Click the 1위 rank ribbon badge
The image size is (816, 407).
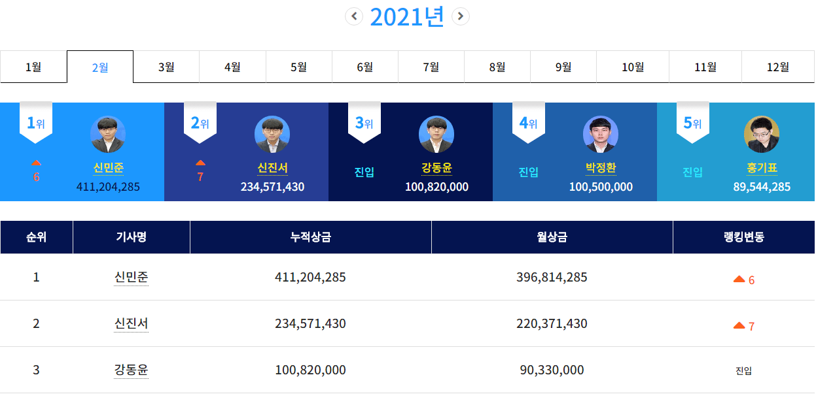pos(36,122)
